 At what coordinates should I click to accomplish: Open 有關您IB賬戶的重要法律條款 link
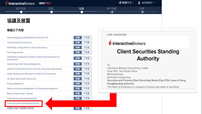[x=20, y=108]
